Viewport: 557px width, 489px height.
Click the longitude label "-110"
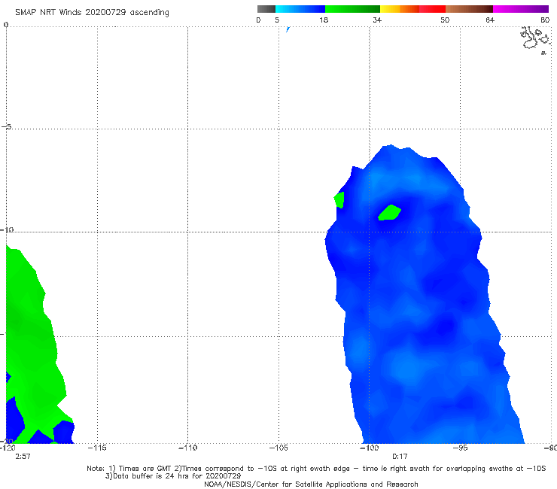coord(187,448)
